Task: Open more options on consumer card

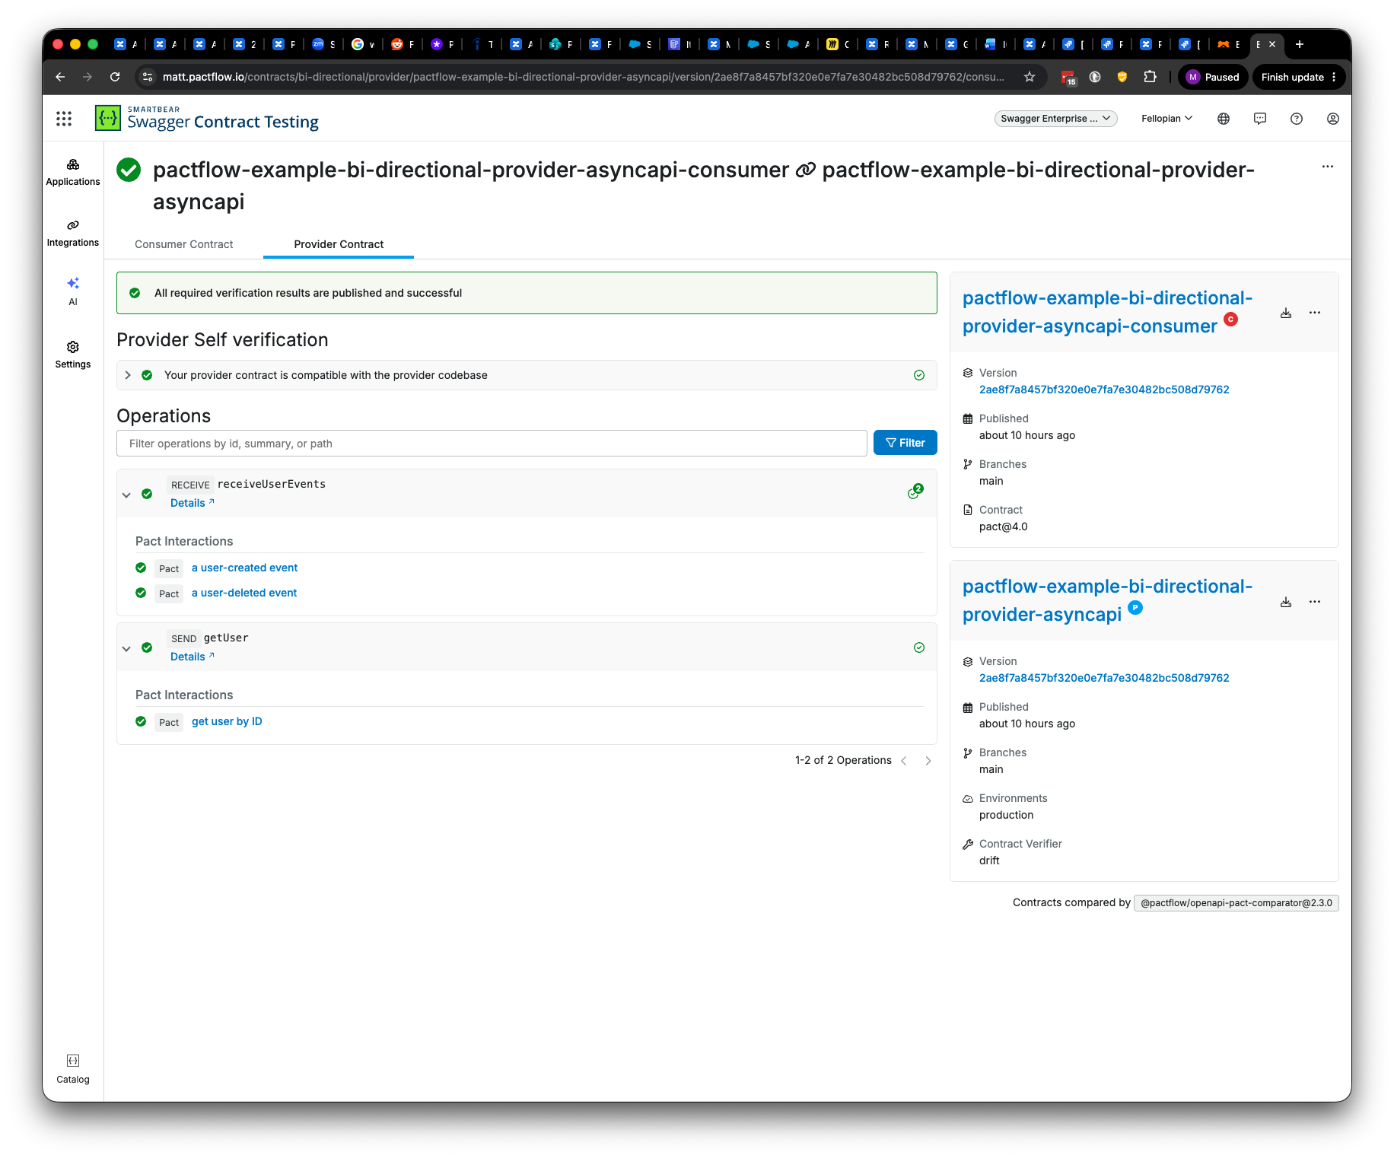Action: pos(1315,313)
